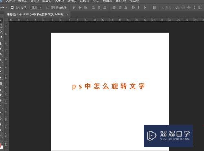Click the foreground color swatch in toolbox

click(x=0, y=146)
